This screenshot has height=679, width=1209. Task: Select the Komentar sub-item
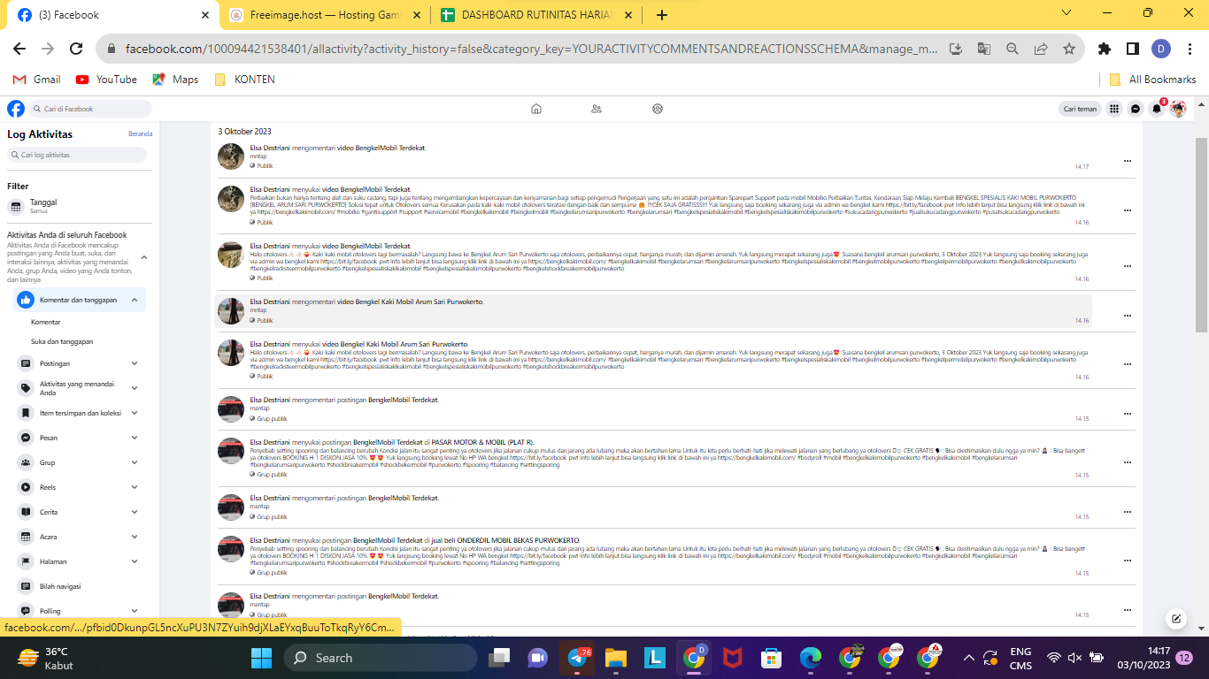tap(46, 322)
